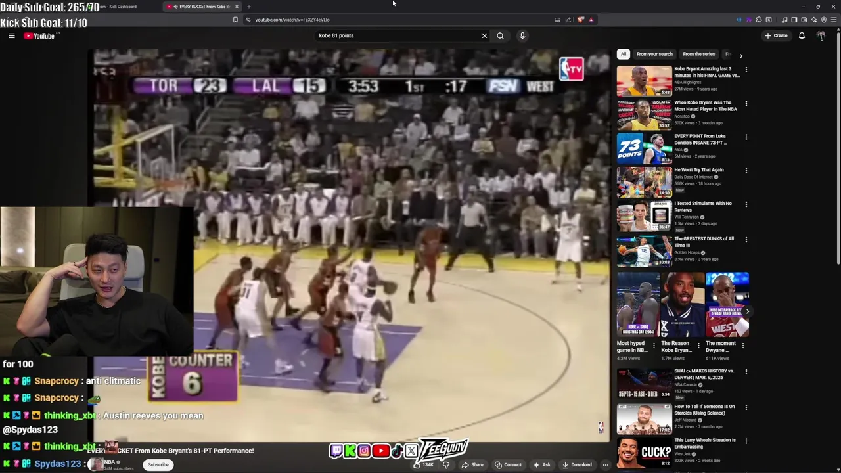The height and width of the screenshot is (473, 841).
Task: Open He Won't Try That Again title
Action: coord(698,170)
